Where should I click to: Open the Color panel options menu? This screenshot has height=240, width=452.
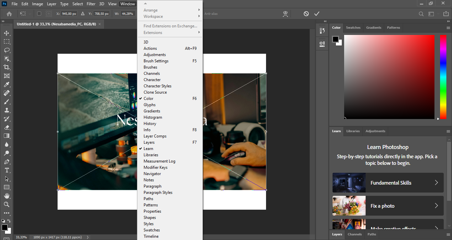pos(448,28)
